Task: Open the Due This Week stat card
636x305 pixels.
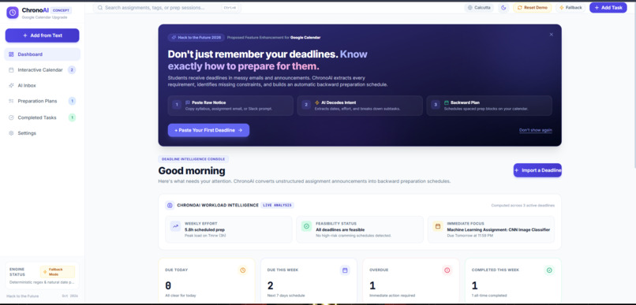Action: pos(309,281)
